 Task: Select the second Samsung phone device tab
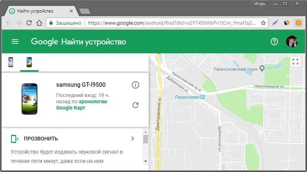(29, 62)
